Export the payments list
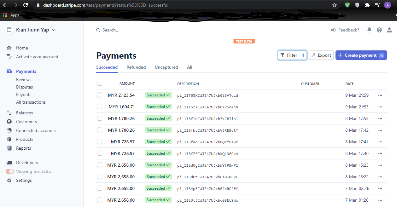The width and height of the screenshot is (397, 207). (x=321, y=55)
